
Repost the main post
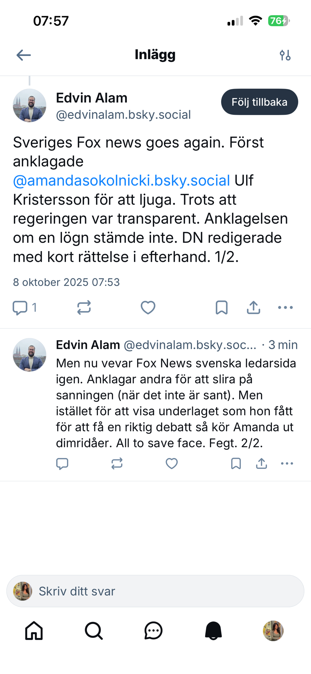[x=84, y=308]
